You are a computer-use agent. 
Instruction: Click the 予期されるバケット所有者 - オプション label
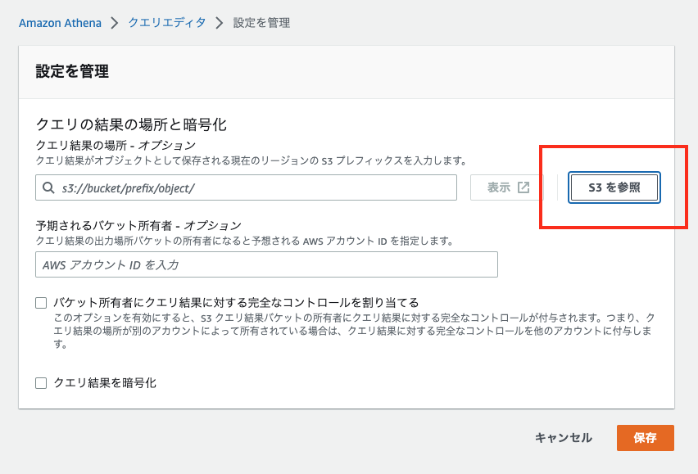(138, 225)
